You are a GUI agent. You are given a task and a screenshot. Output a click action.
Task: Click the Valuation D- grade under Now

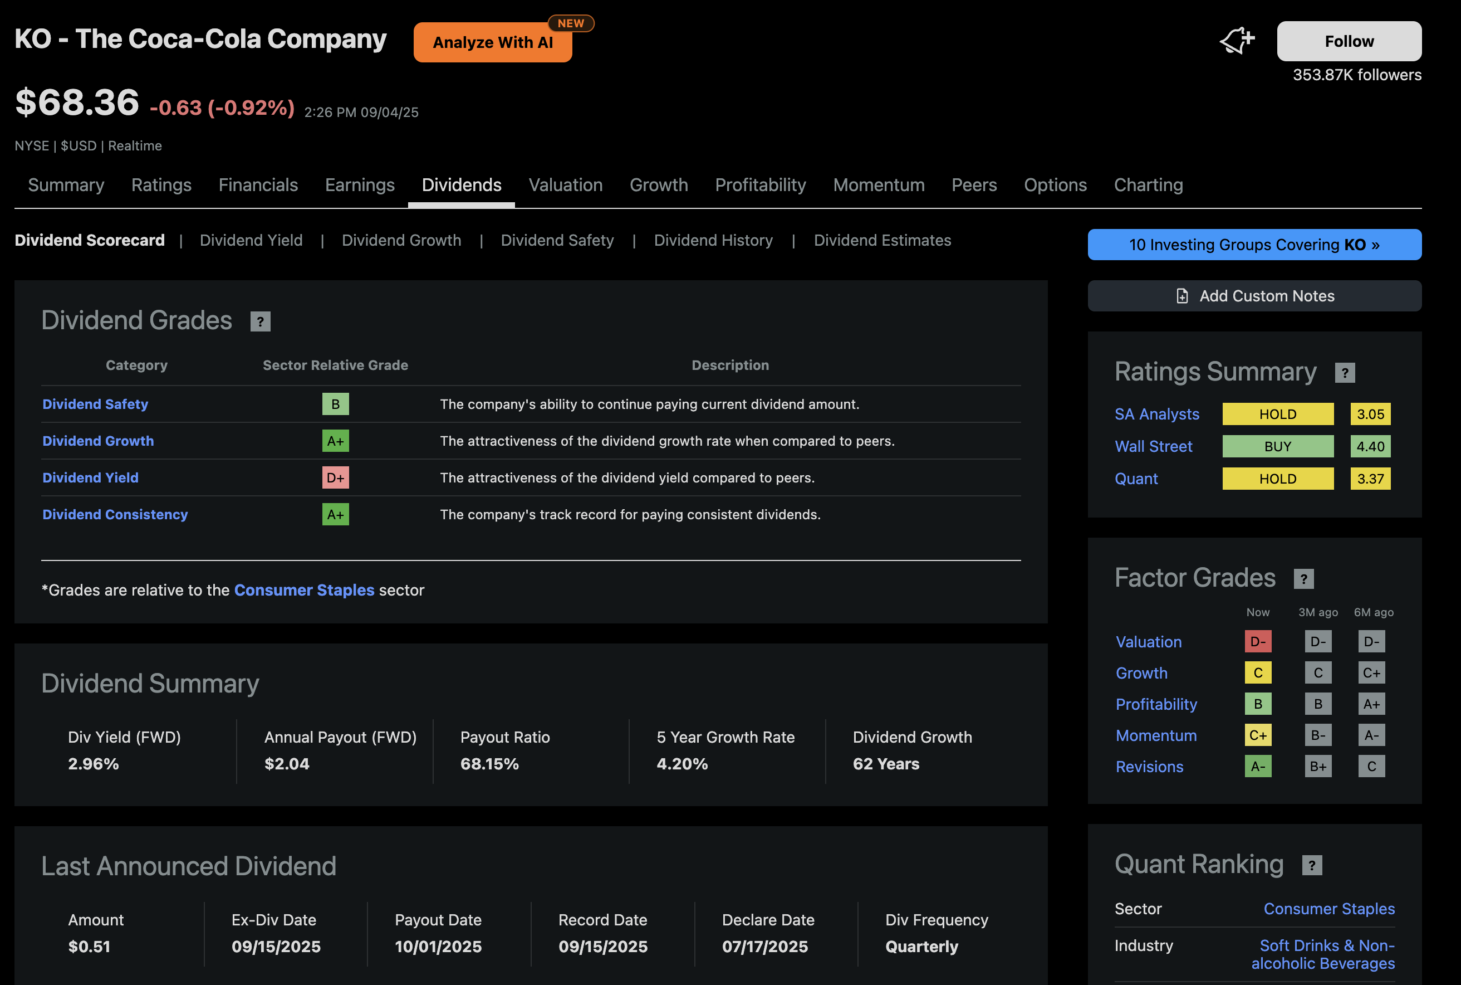tap(1258, 641)
